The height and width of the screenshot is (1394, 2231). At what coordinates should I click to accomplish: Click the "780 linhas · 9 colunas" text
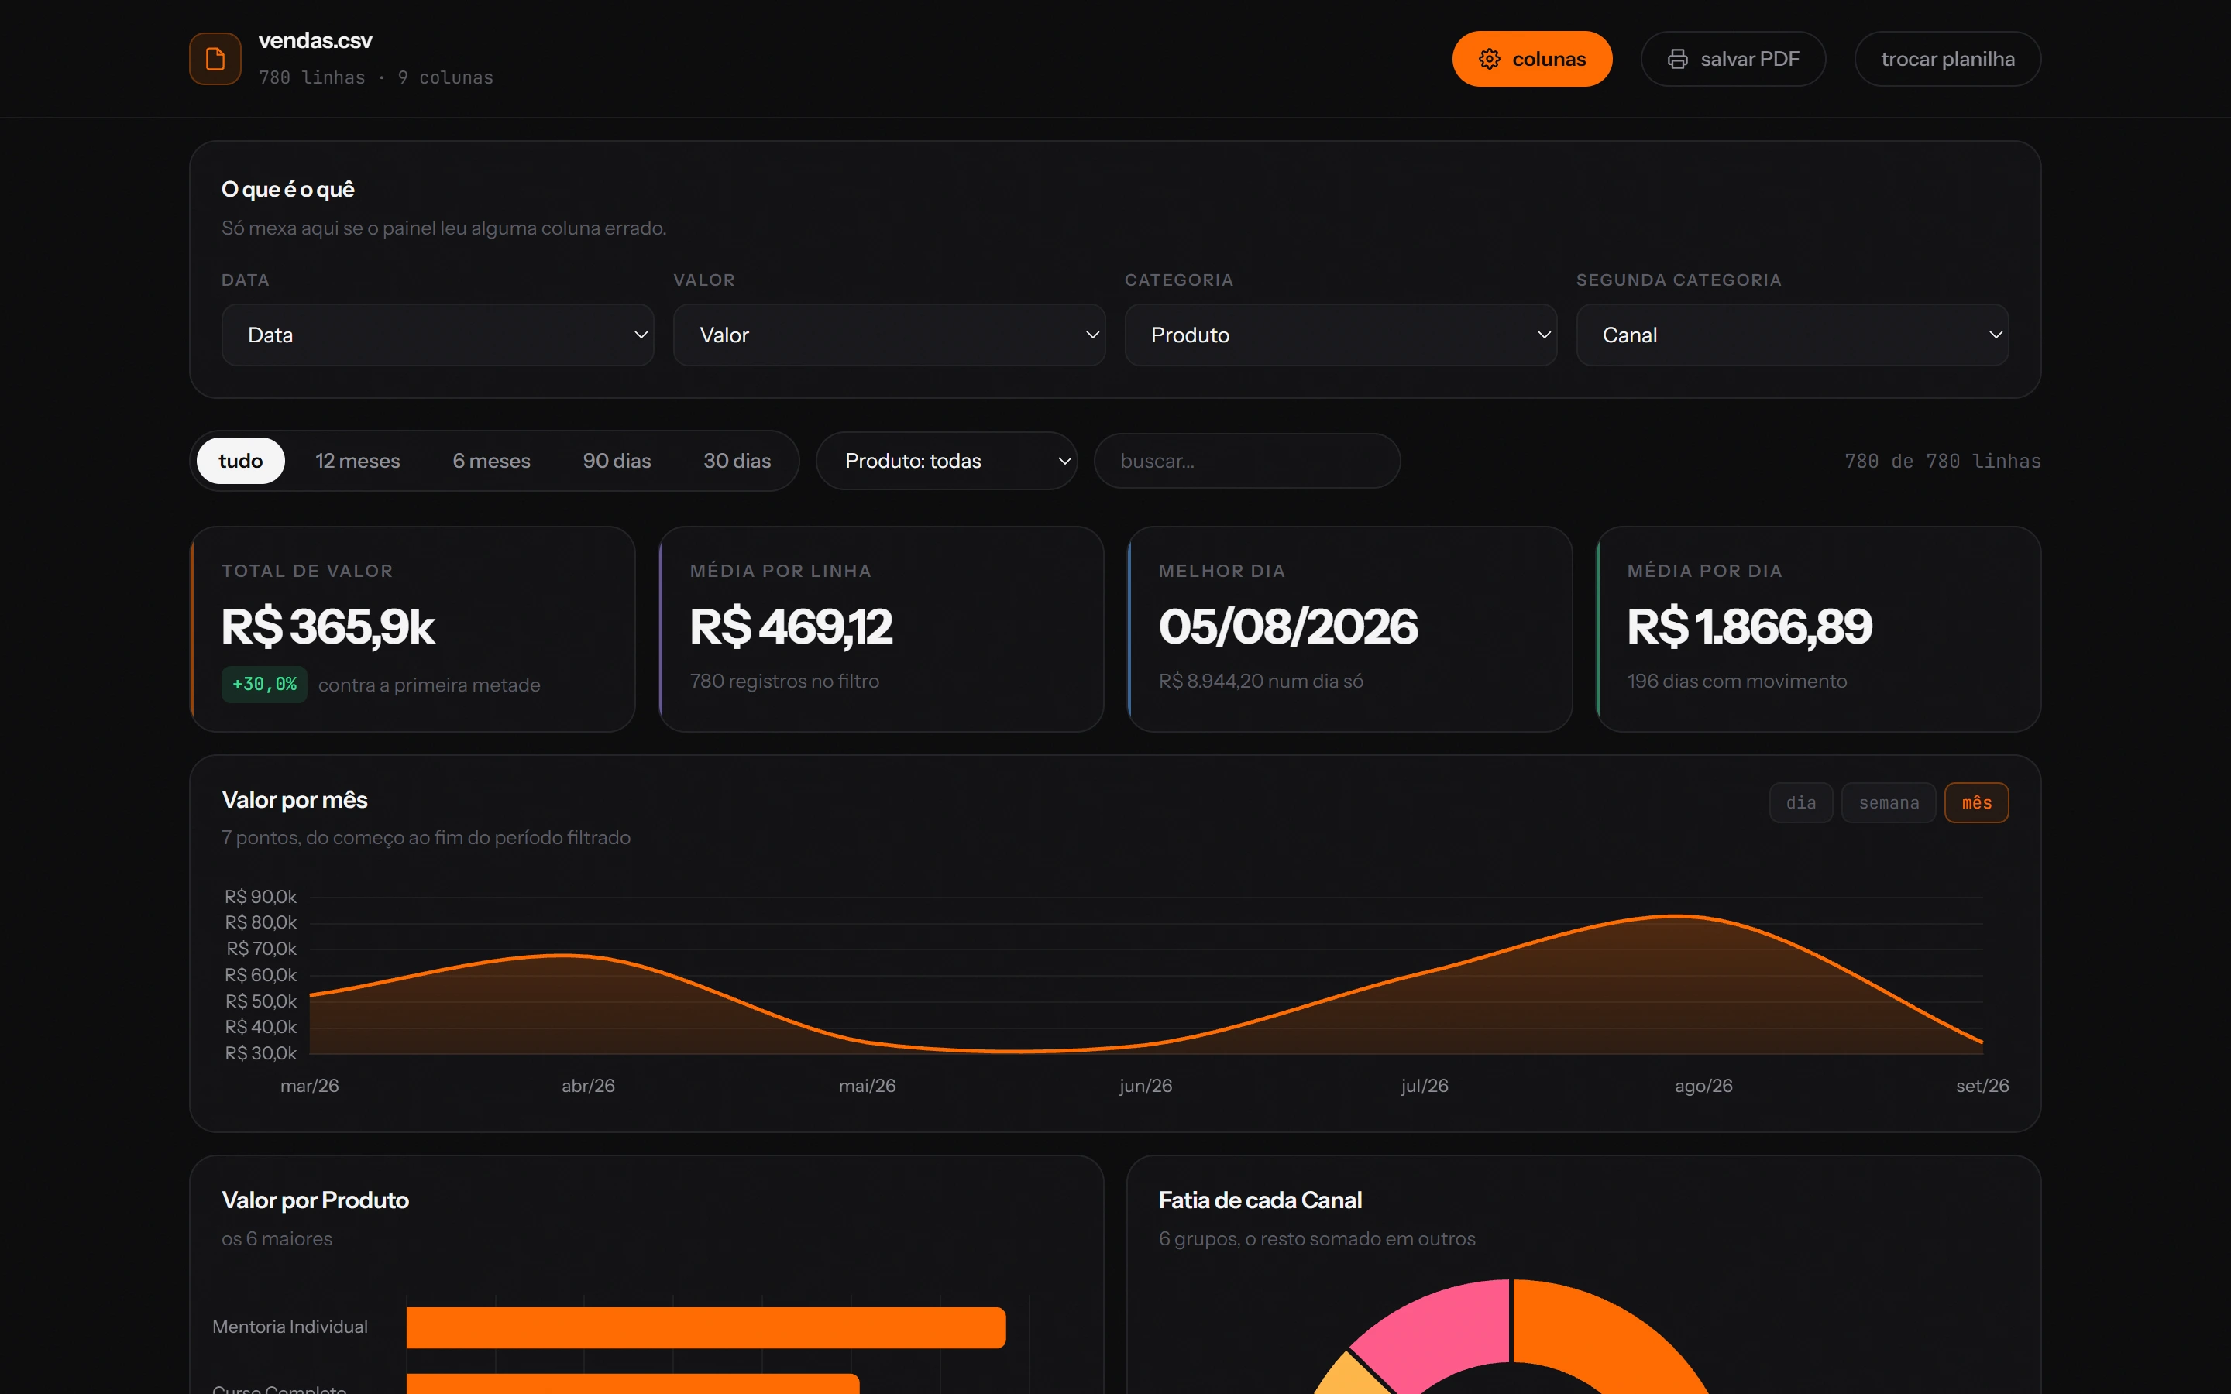pyautogui.click(x=376, y=77)
